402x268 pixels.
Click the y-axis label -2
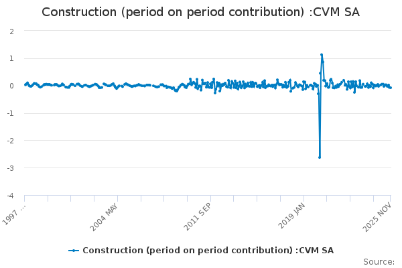click(11, 141)
